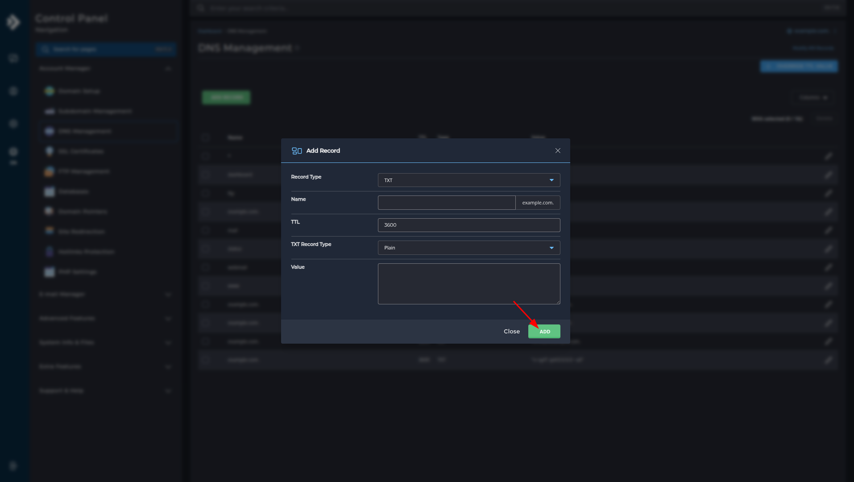Click the Control Panel logo at top left
The width and height of the screenshot is (854, 482).
13,21
